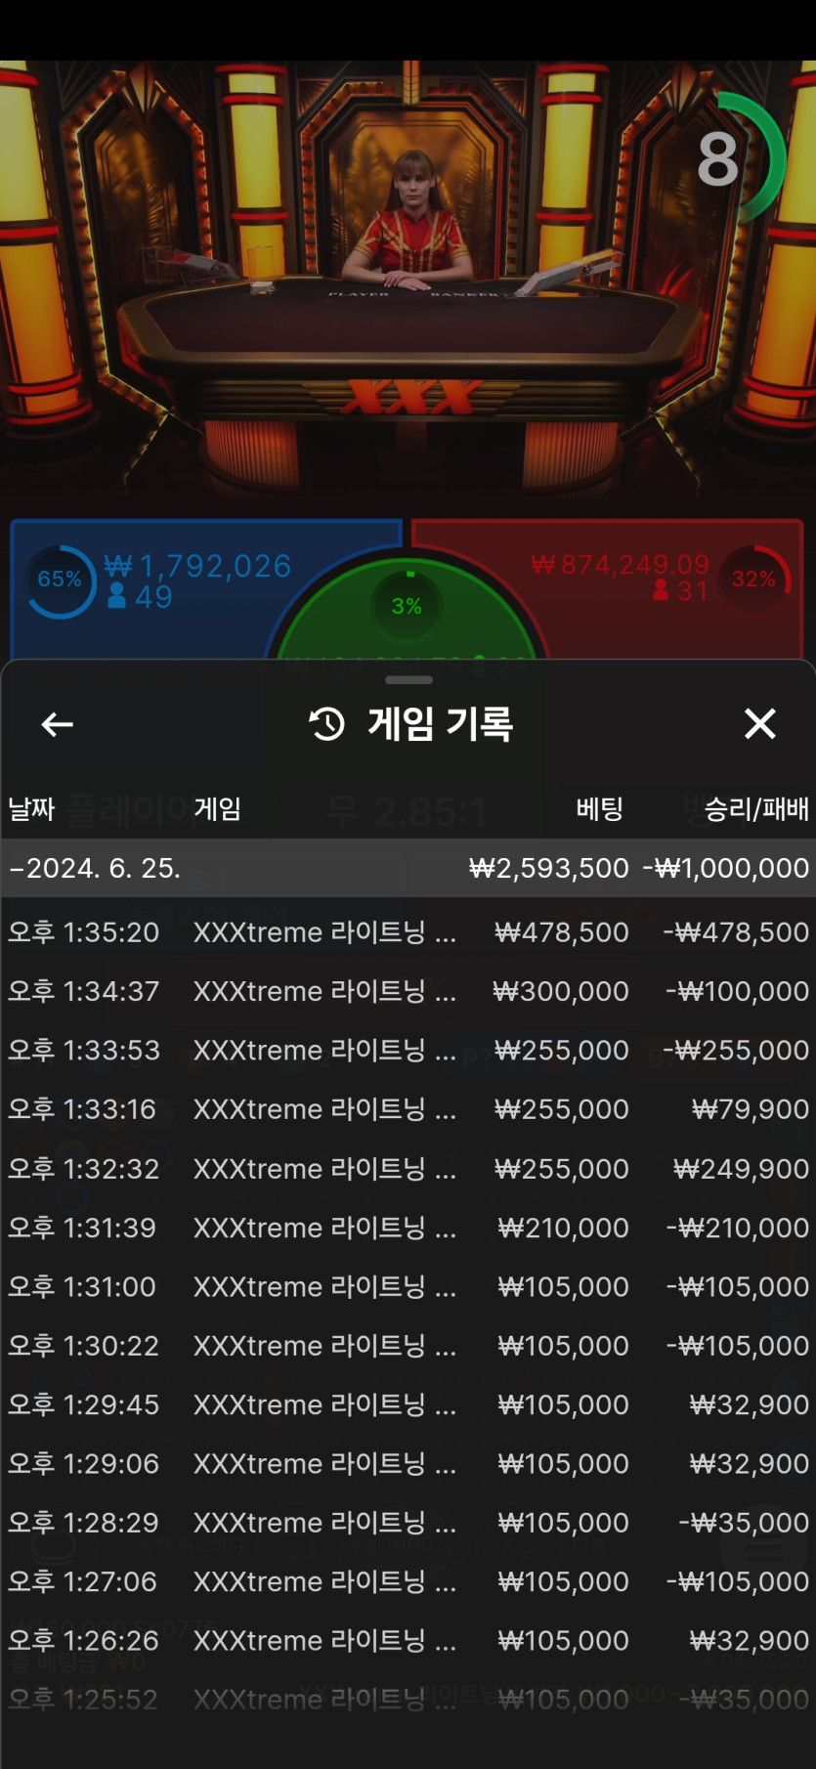Screen dimensions: 816x1769
Task: Open the 1:25:52 game record
Action: [x=408, y=1700]
